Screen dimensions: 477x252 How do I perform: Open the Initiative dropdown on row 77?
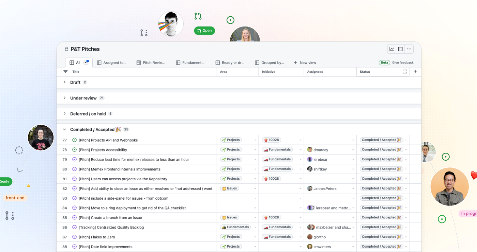(x=300, y=140)
